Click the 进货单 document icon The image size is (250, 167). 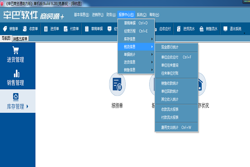46,29
